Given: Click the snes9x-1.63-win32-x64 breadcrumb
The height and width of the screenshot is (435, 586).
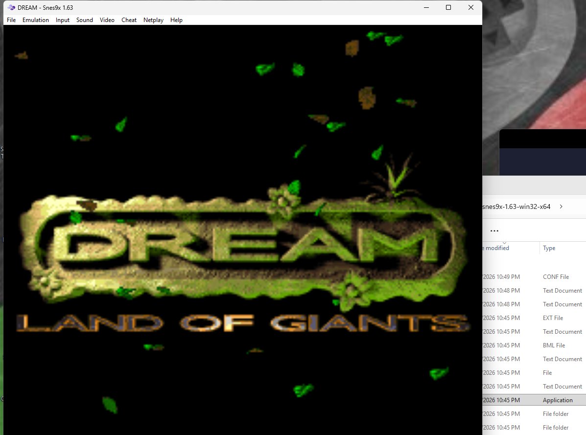Looking at the screenshot, I should coord(516,206).
